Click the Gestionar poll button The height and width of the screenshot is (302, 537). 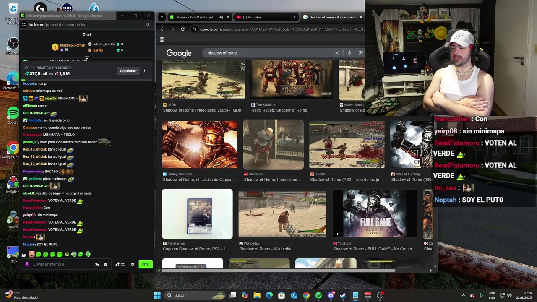click(128, 71)
